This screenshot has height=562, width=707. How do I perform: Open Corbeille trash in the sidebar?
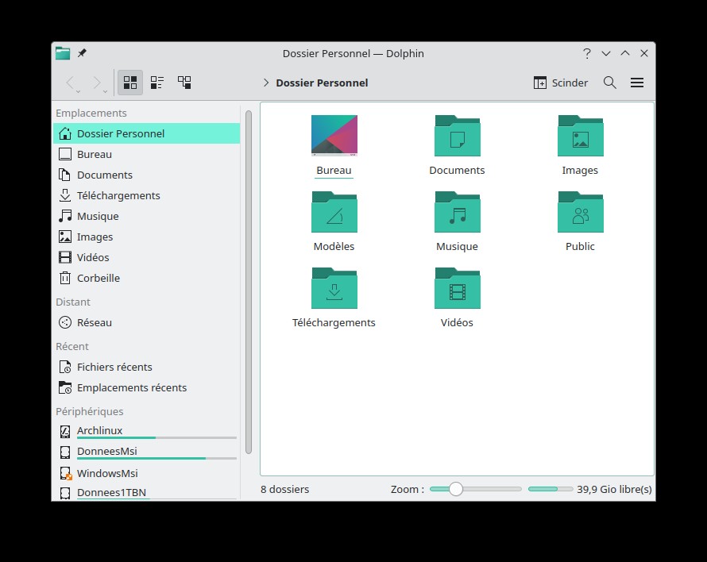coord(146,278)
